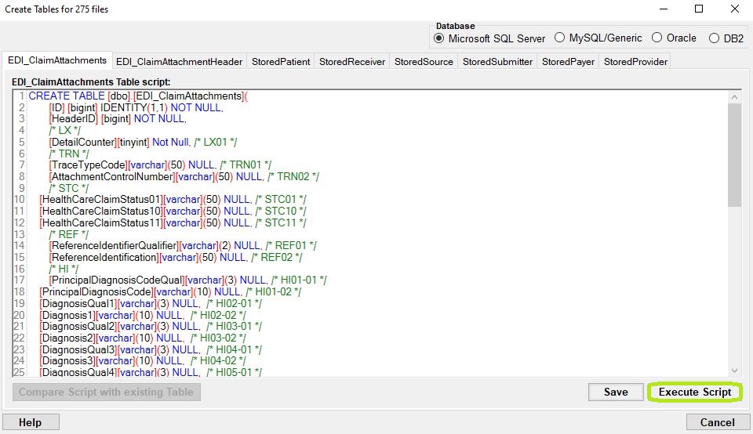Open the EDI_ClaimAttachmentHeader tab

tap(179, 62)
